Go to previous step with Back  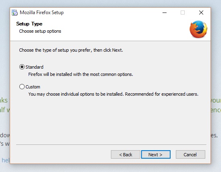point(125,155)
